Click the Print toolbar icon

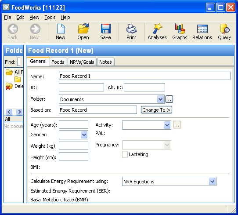point(131,29)
